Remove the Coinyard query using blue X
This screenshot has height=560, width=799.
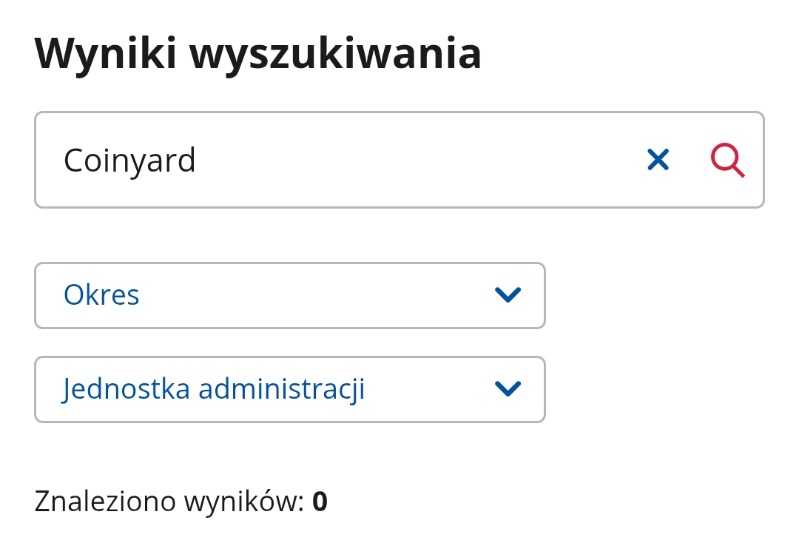(658, 160)
